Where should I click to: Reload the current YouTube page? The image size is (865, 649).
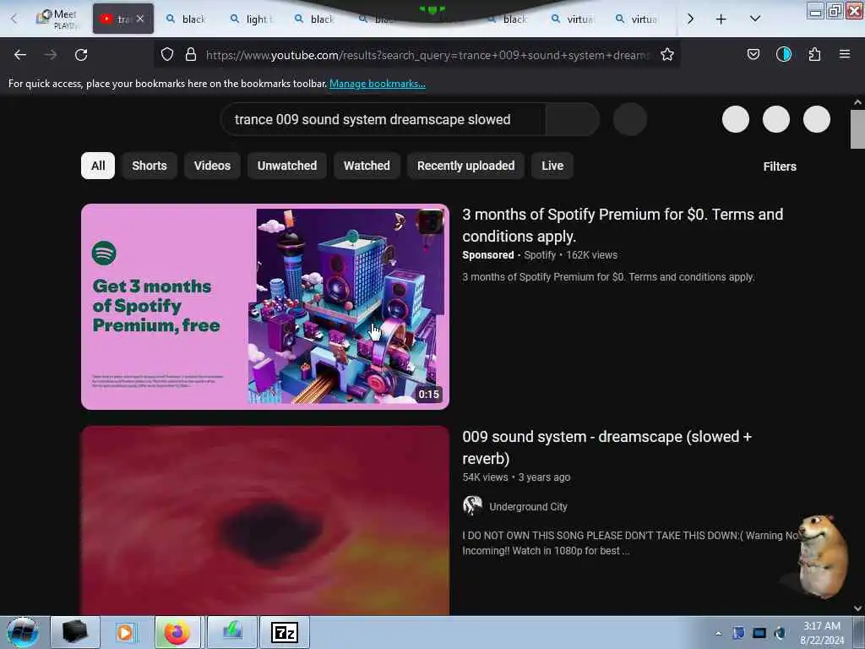[x=81, y=55]
